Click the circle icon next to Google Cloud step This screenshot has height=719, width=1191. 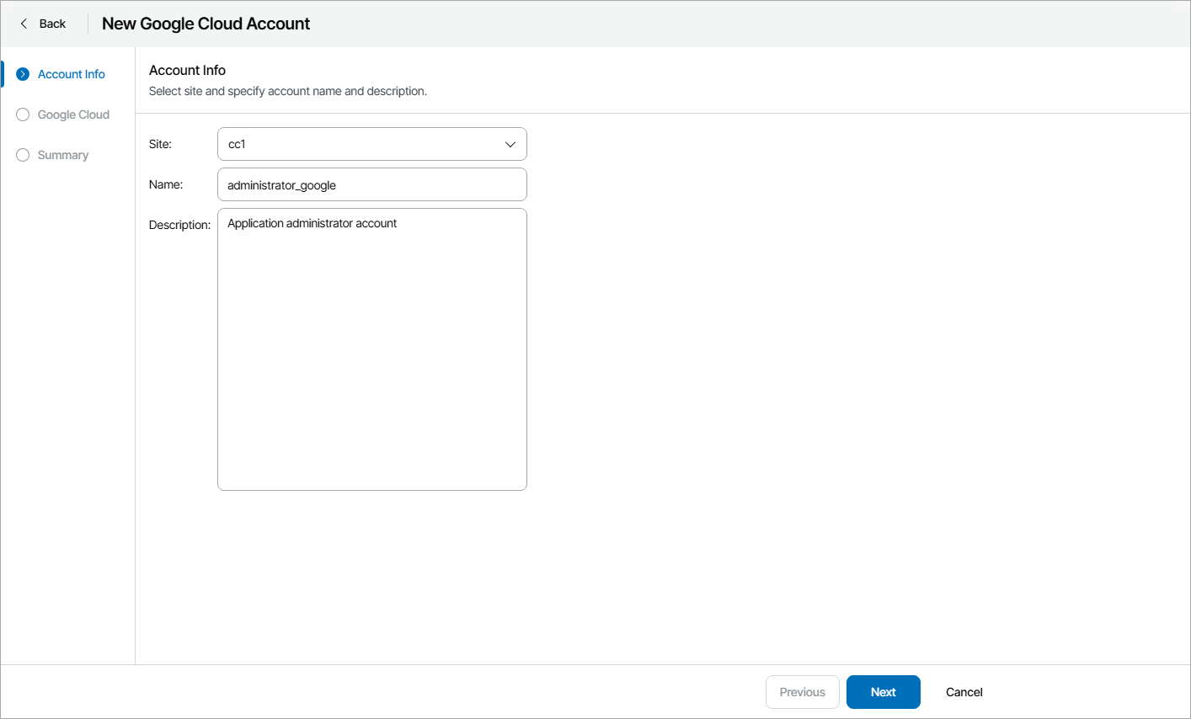(x=22, y=115)
